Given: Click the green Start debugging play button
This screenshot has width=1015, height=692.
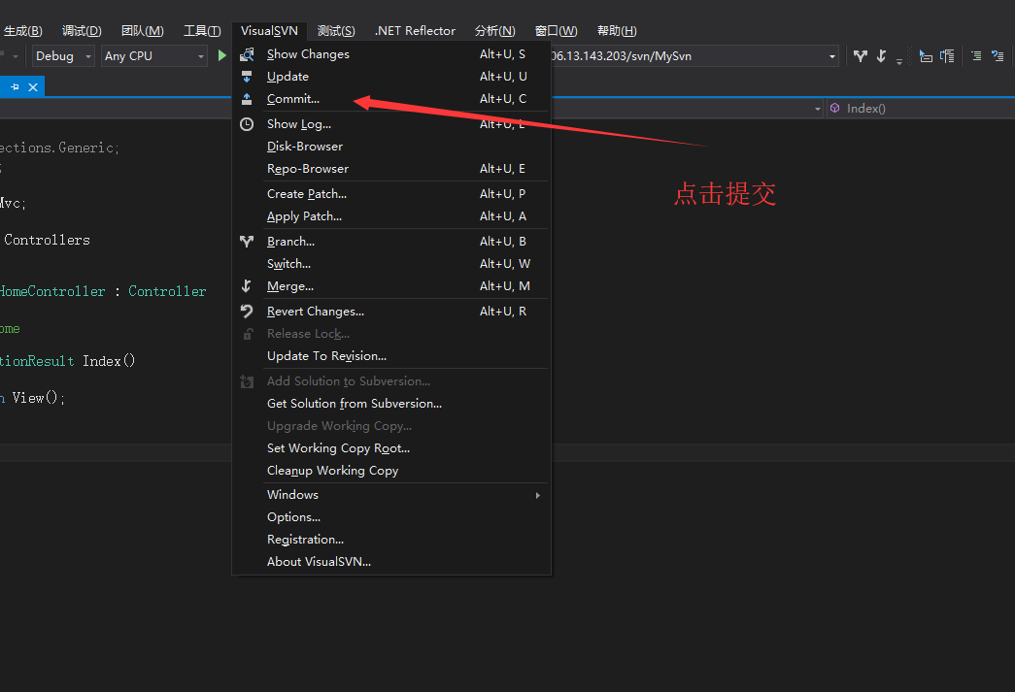Looking at the screenshot, I should pyautogui.click(x=222, y=55).
